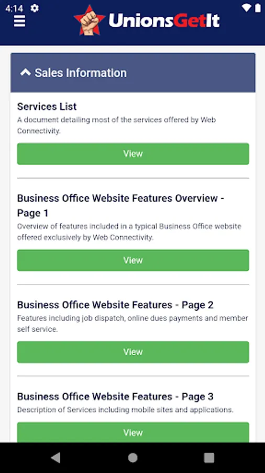Select the Services List heading
Image resolution: width=265 pixels, height=473 pixels.
click(x=47, y=107)
